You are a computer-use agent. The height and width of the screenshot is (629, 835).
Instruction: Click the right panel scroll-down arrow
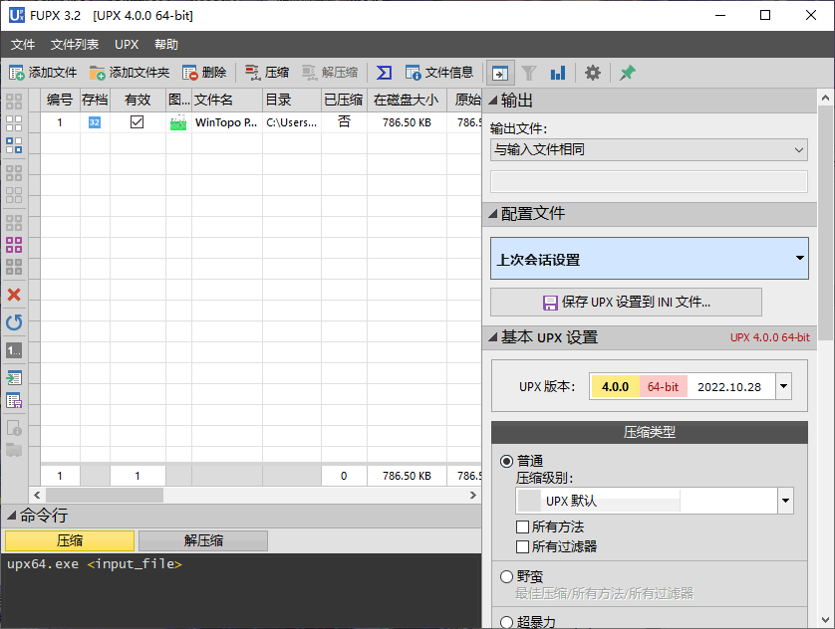[825, 620]
